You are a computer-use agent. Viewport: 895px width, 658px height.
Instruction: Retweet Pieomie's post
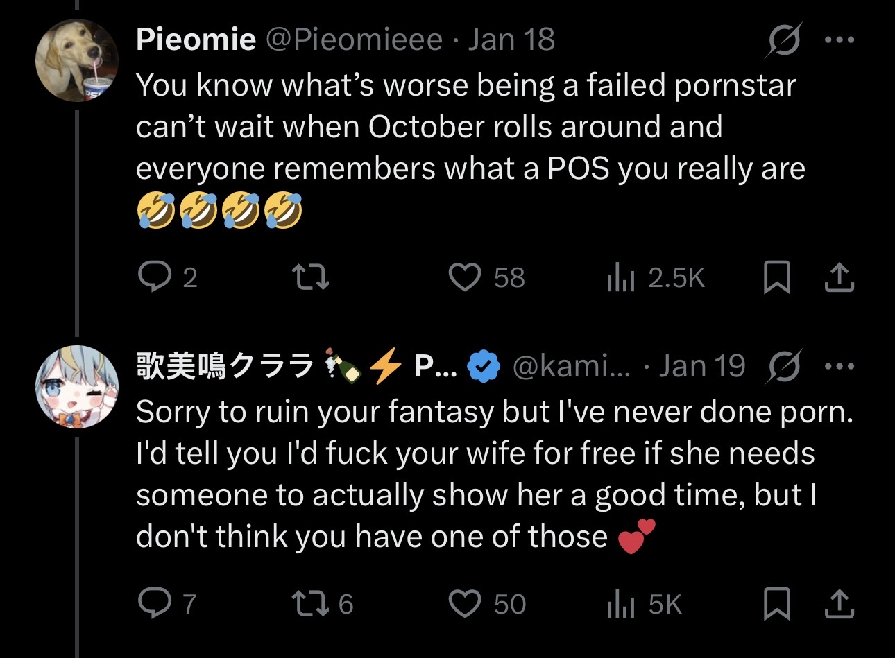[x=309, y=278]
